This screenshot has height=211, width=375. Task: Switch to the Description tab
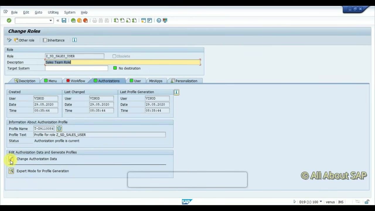[25, 81]
